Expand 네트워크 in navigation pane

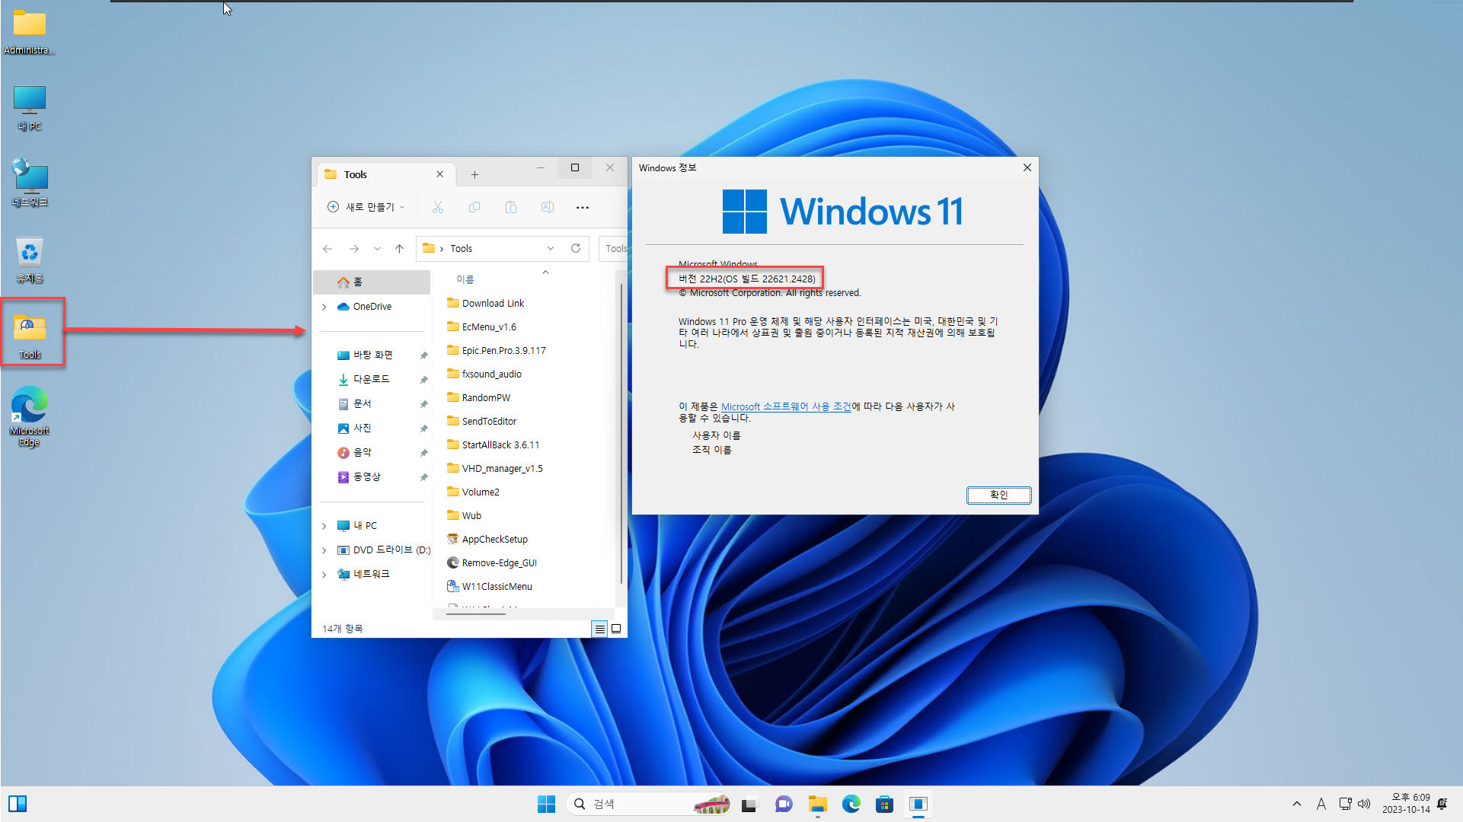324,575
